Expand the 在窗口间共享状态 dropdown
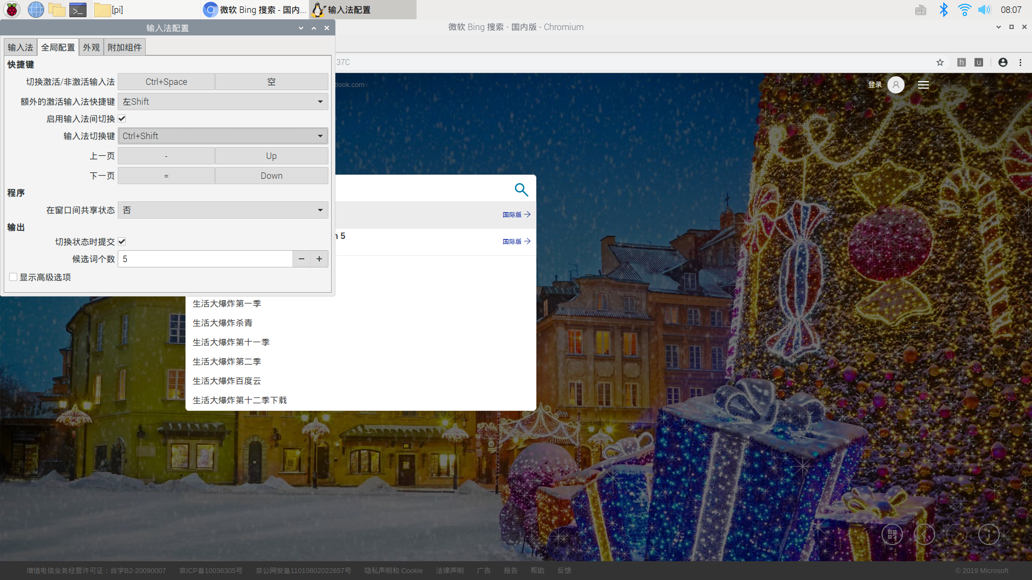The image size is (1032, 580). 223,210
